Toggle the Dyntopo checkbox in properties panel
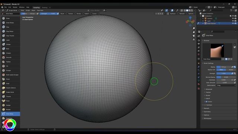 205,105
